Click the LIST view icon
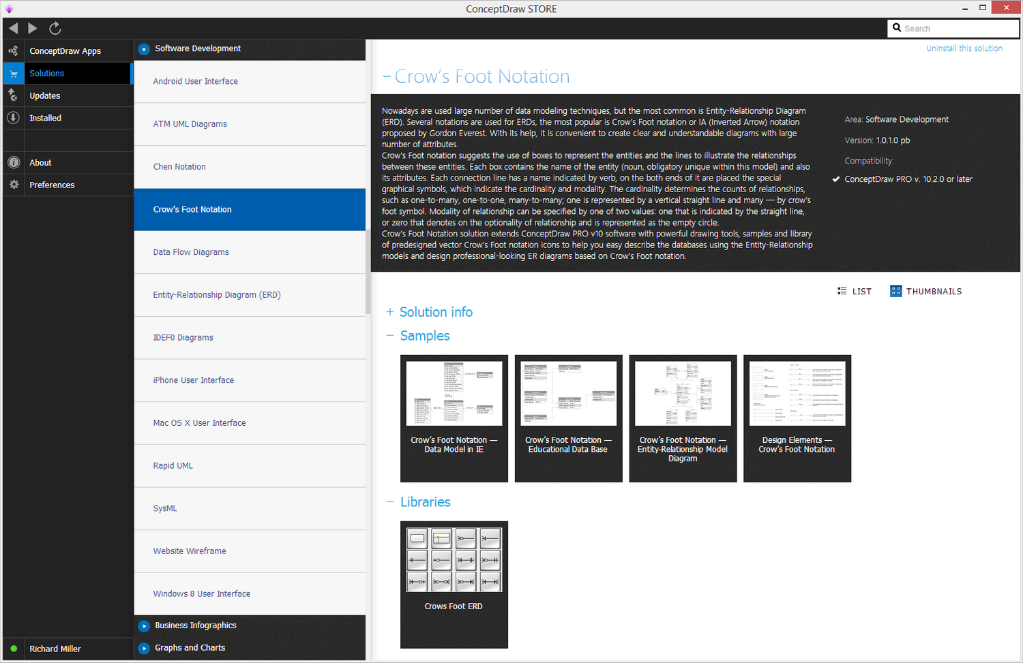Image resolution: width=1023 pixels, height=663 pixels. (842, 291)
